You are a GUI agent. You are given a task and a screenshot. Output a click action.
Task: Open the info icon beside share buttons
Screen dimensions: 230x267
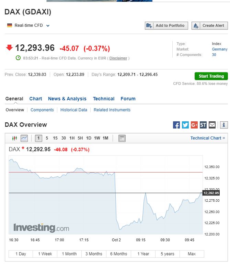click(x=224, y=125)
